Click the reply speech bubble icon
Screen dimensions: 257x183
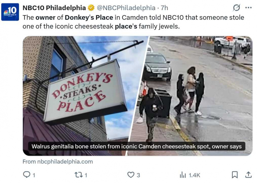27,175
